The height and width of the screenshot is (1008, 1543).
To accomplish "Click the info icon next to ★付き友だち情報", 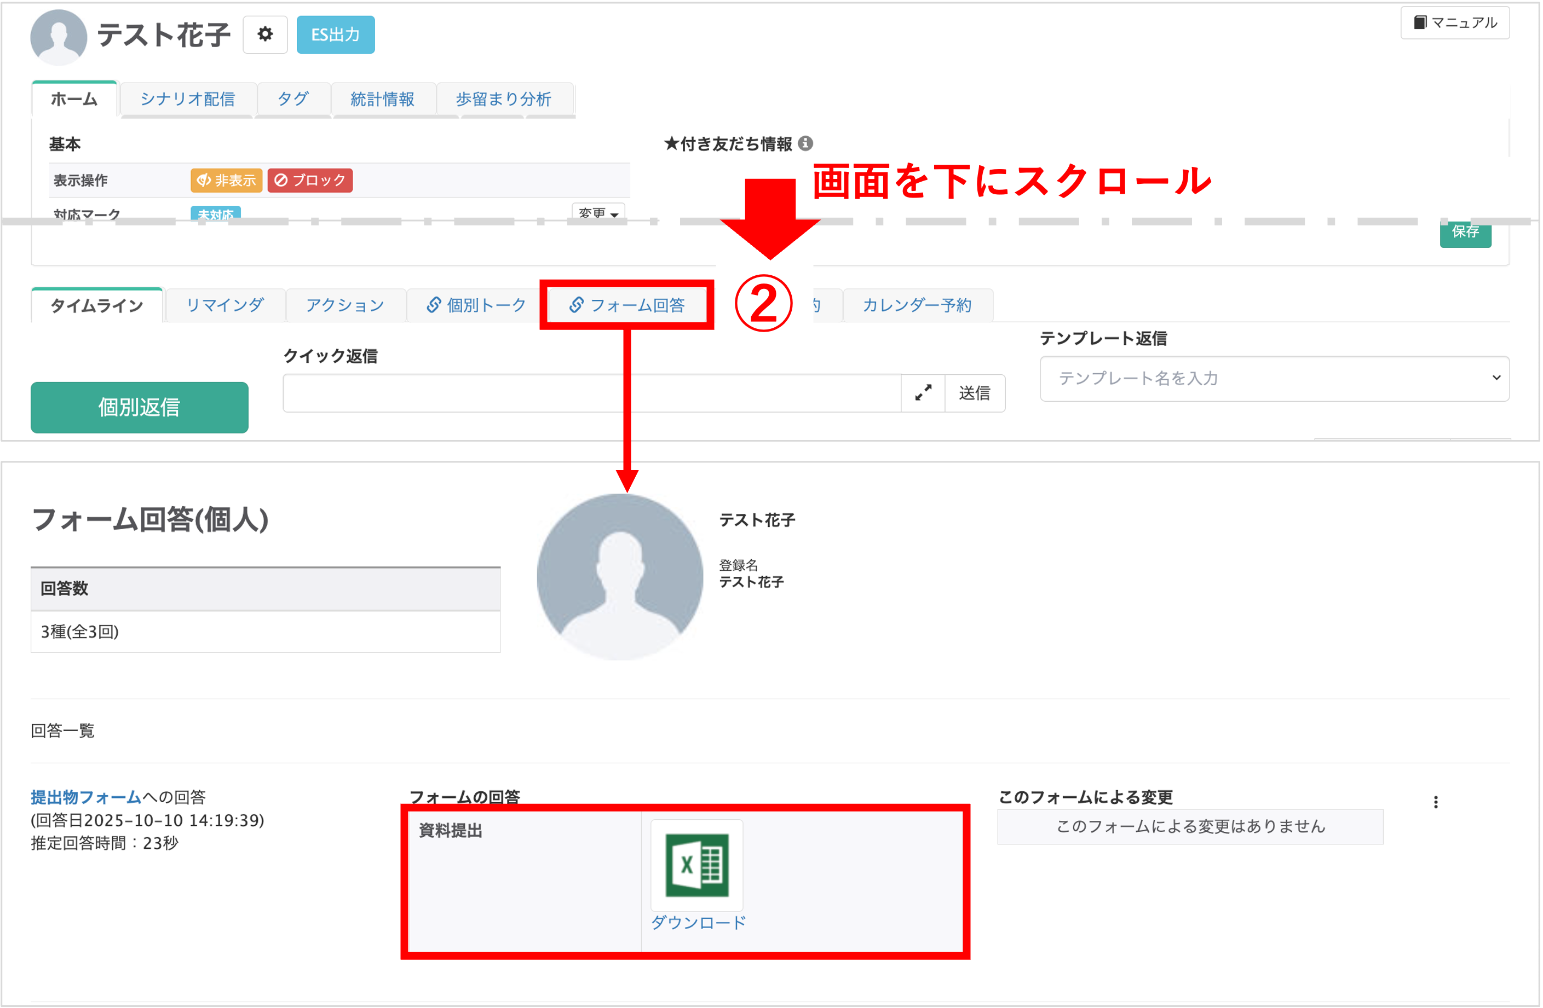I will [805, 143].
